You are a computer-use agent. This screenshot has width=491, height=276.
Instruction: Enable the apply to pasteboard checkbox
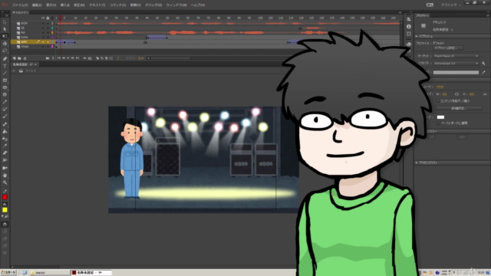438,123
